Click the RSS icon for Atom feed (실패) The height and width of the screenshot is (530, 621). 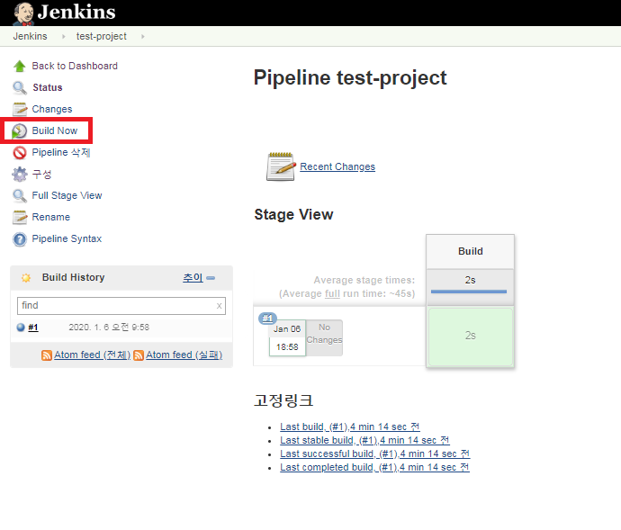[139, 355]
